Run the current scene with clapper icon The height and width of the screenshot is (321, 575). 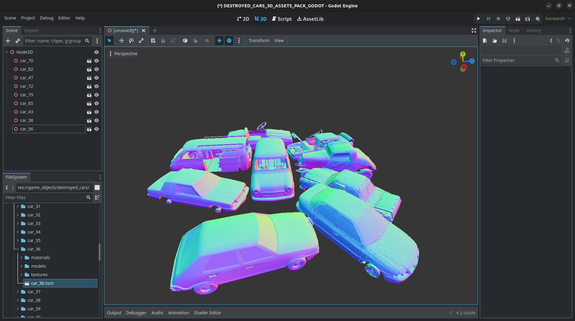518,19
